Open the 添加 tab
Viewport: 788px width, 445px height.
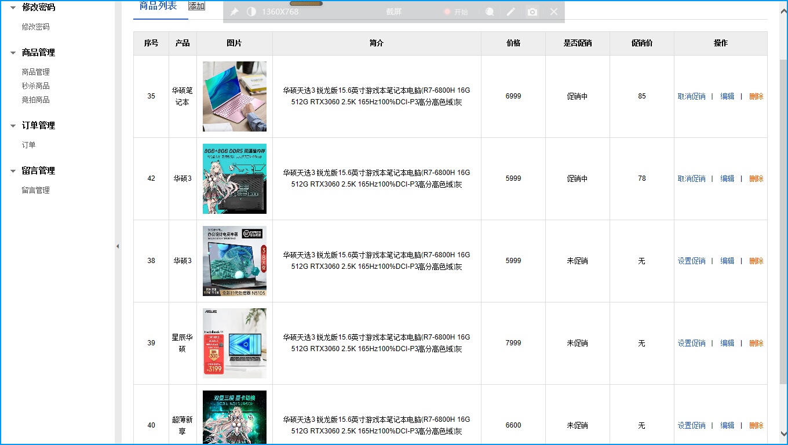pos(197,6)
